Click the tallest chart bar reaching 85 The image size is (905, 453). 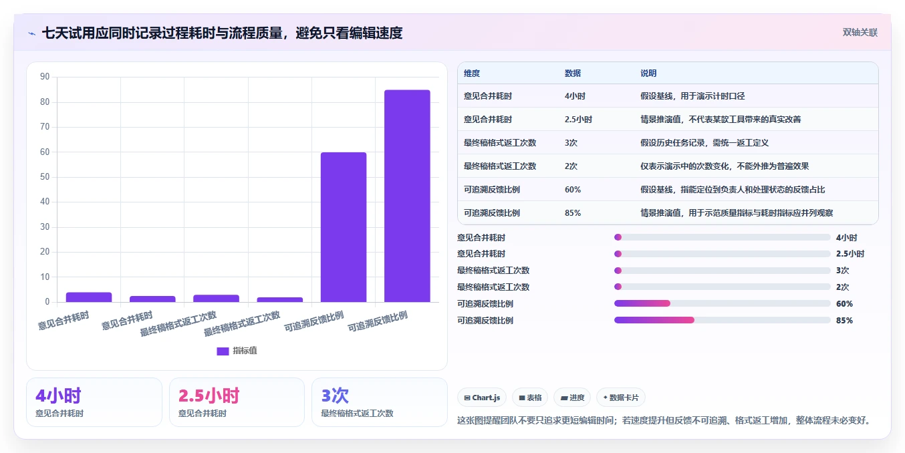click(x=407, y=196)
